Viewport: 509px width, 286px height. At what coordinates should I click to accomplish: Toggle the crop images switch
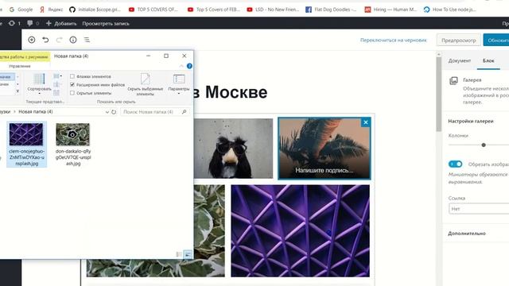tap(455, 164)
